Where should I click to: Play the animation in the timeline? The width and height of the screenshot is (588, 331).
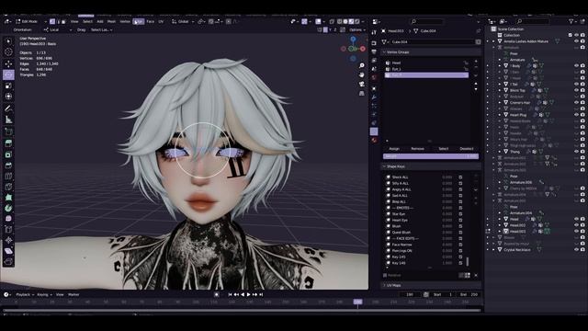[x=249, y=294]
